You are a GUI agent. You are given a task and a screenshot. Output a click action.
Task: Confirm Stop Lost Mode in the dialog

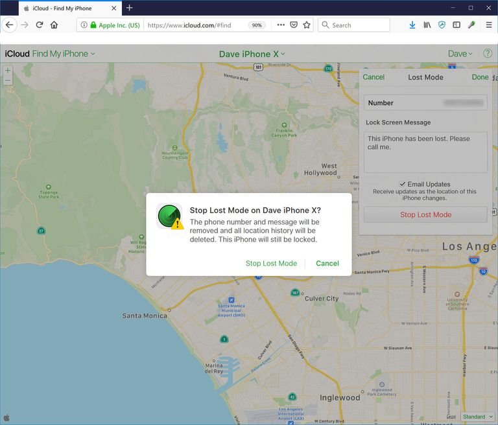tap(271, 263)
